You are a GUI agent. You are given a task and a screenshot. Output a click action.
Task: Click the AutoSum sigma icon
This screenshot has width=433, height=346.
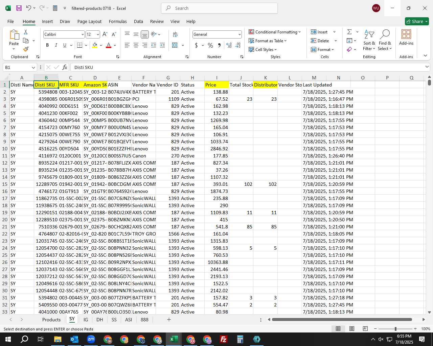click(349, 32)
